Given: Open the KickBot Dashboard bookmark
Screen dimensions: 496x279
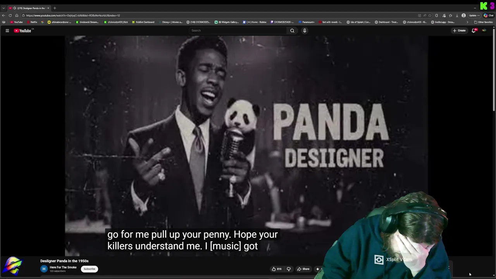Looking at the screenshot, I should click(143, 22).
